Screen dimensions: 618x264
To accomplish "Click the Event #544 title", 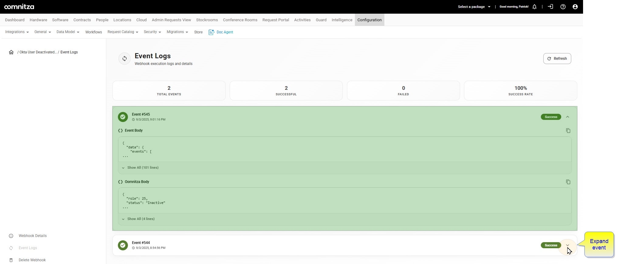I will coord(141,243).
